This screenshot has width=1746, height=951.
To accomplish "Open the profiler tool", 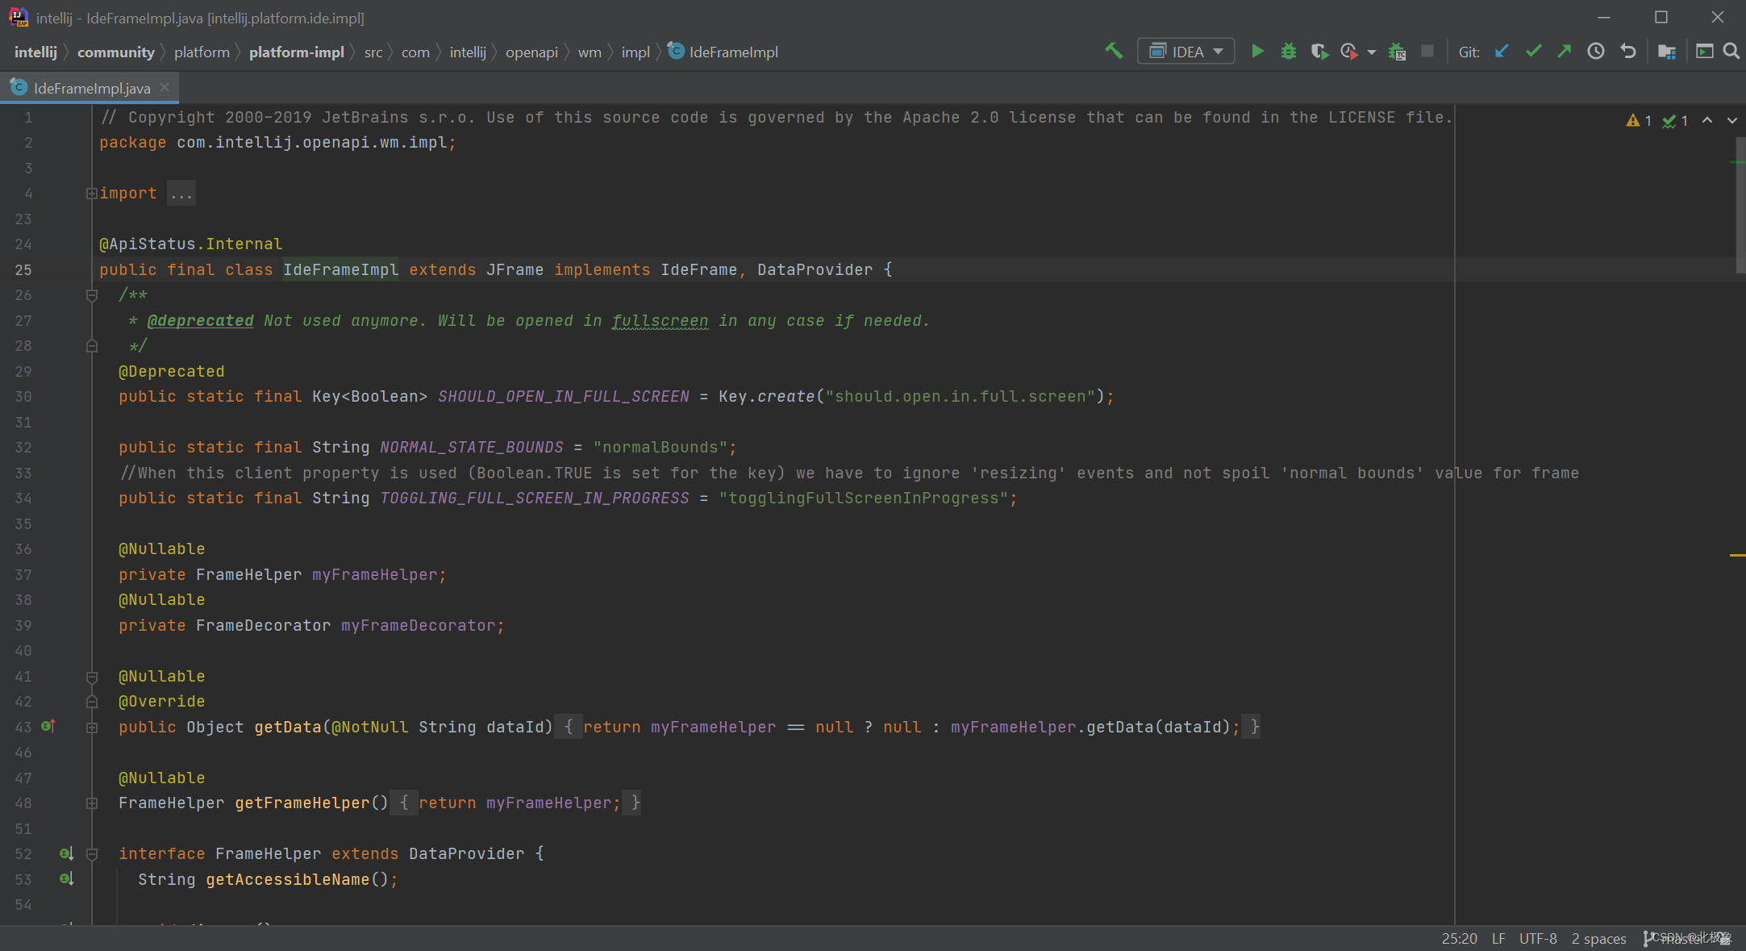I will (1350, 50).
